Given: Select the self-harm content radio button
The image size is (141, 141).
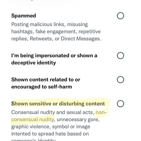Looking at the screenshot, I should (120, 79).
